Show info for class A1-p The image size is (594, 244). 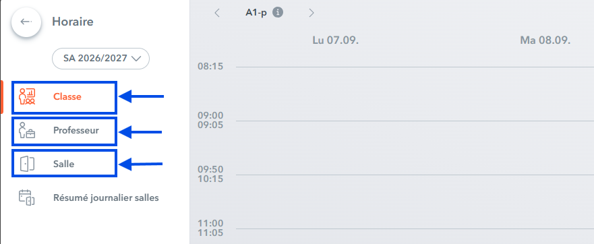click(x=278, y=13)
